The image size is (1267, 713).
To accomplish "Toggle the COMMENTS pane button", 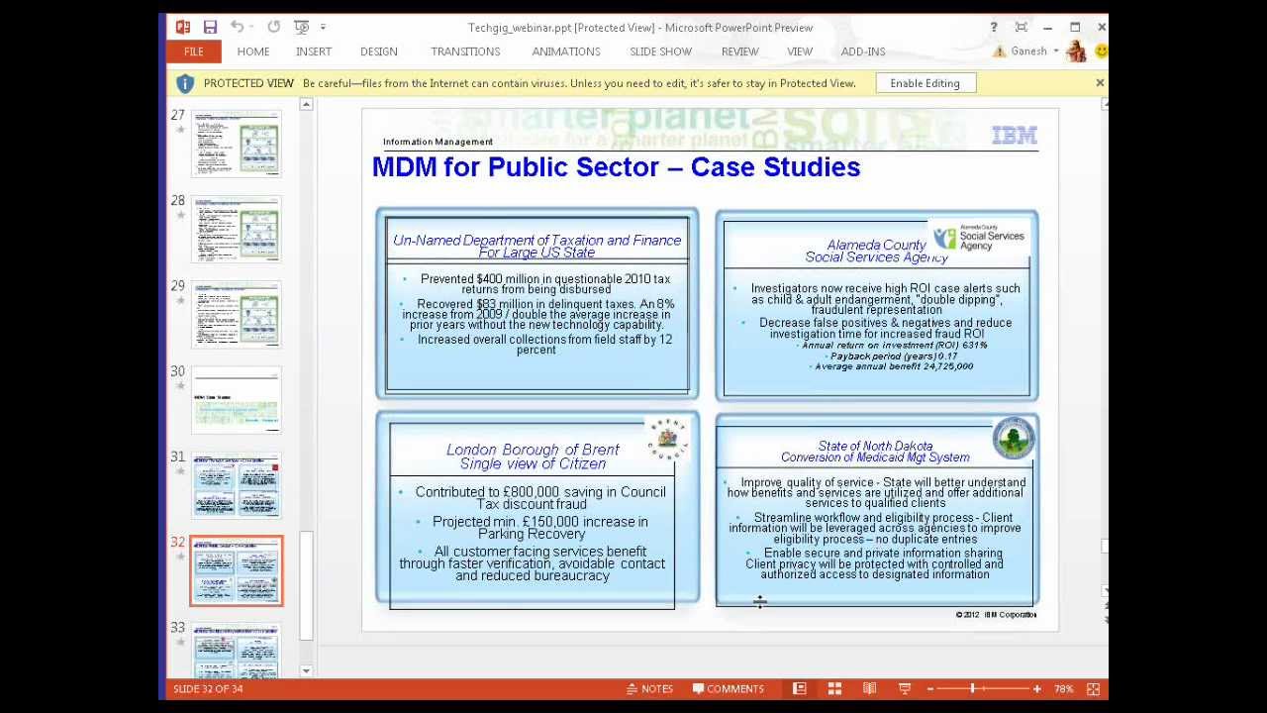I will pyautogui.click(x=729, y=689).
